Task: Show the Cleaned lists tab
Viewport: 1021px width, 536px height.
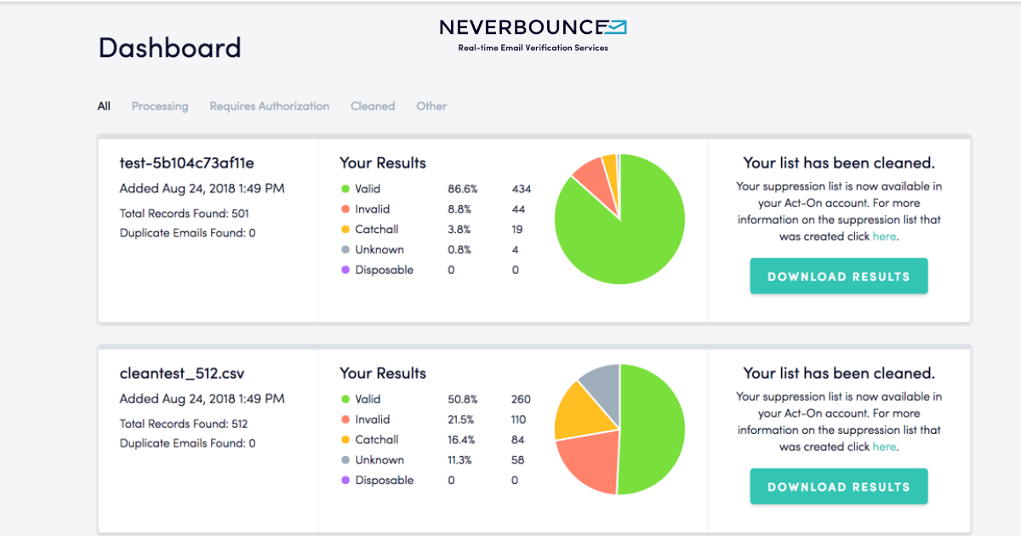Action: 373,106
